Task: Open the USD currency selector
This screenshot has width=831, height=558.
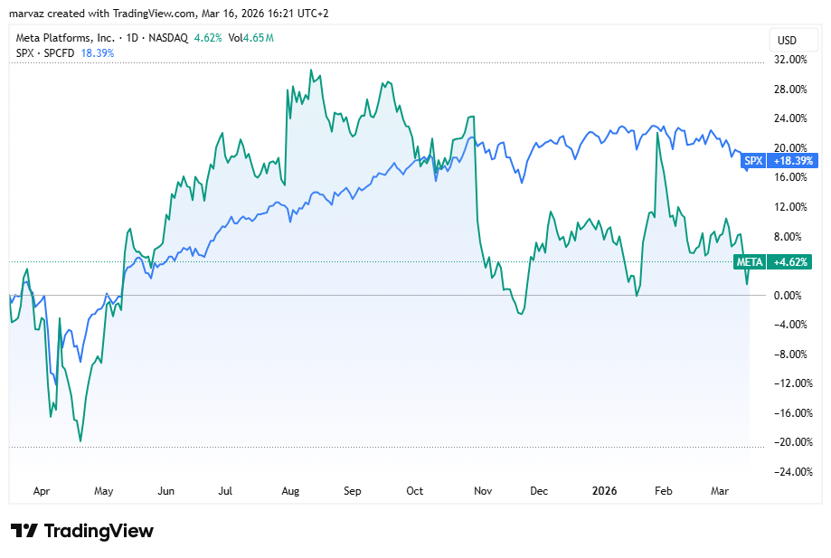Action: [787, 40]
